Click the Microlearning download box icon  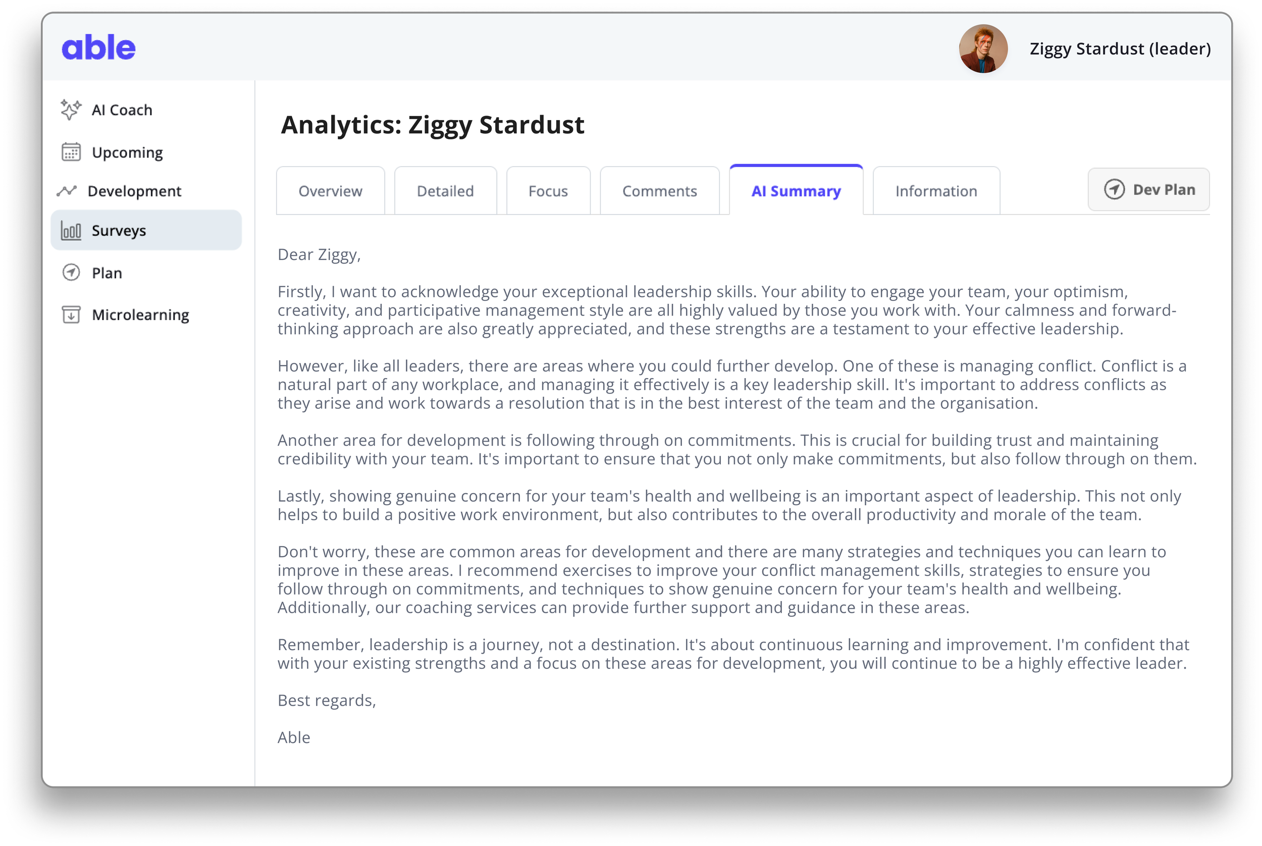pos(71,314)
